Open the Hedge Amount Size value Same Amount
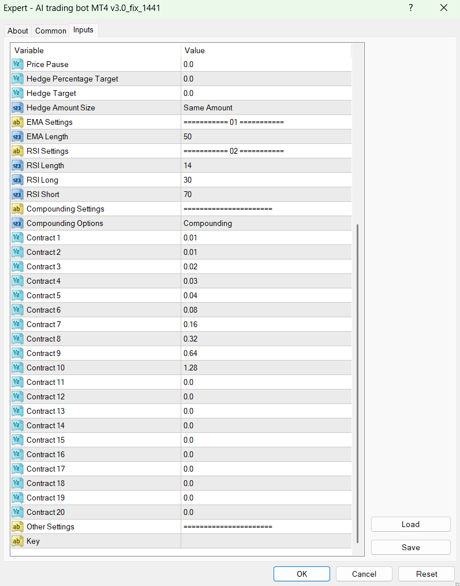The width and height of the screenshot is (460, 586). (x=266, y=107)
